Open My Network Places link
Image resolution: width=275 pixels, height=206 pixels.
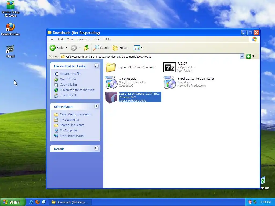[72, 136]
